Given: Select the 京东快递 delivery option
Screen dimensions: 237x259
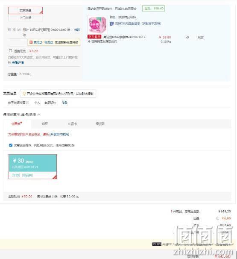Looking at the screenshot, I should point(26,11).
